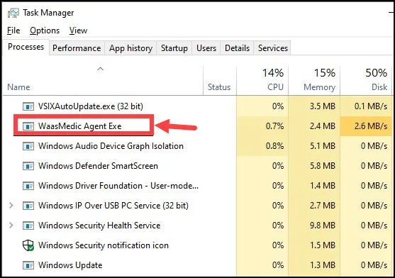This screenshot has height=278, width=395.
Task: Switch to the Startup tab
Action: (174, 48)
